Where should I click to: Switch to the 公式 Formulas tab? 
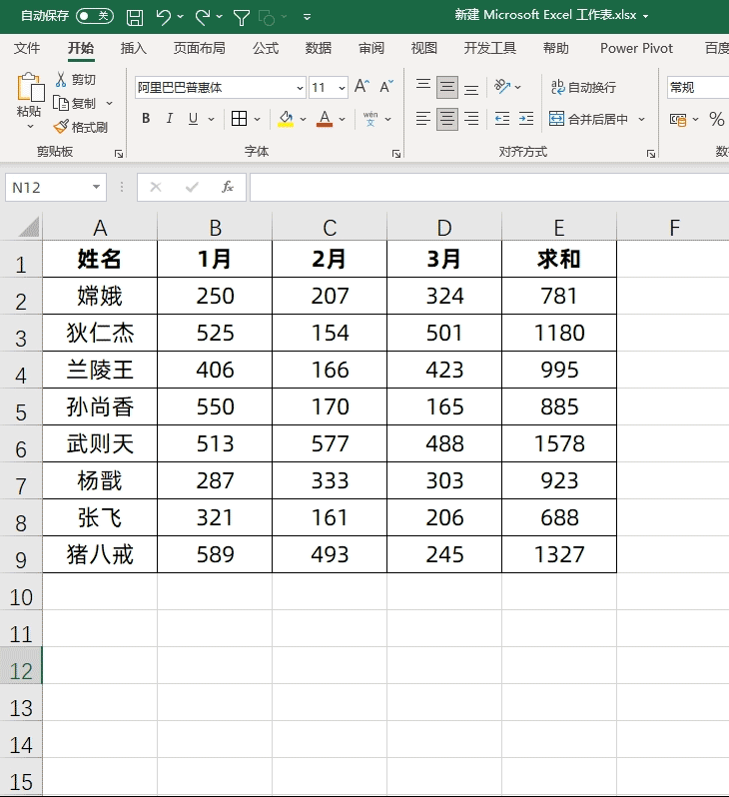(x=266, y=48)
